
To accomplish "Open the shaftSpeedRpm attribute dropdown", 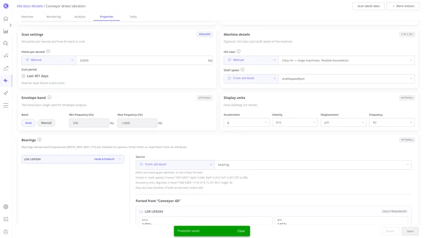I will (x=347, y=79).
